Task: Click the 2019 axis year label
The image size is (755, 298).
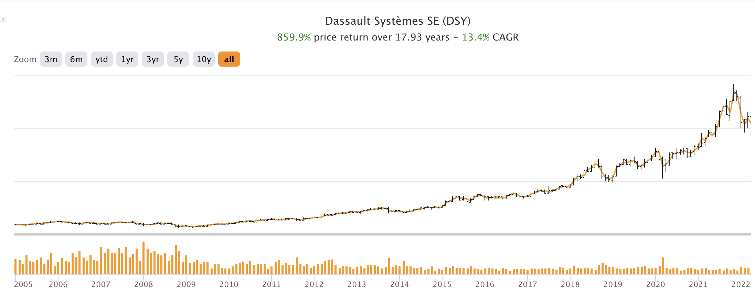Action: (613, 284)
